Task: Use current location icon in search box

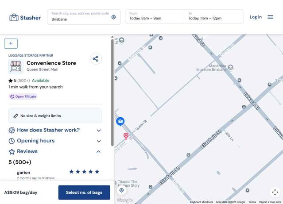Action: [113, 17]
